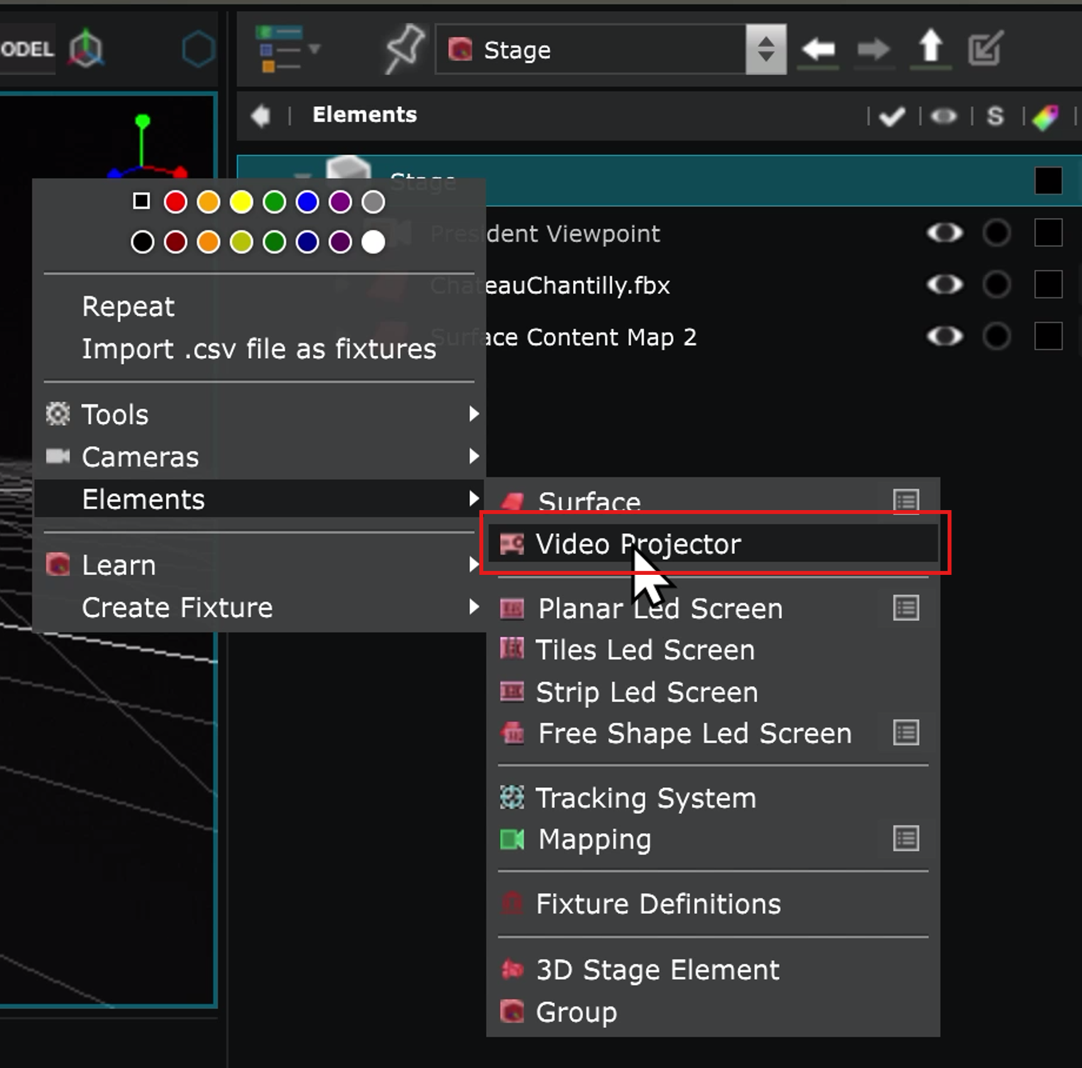Expand the Learn submenu arrow

(474, 564)
